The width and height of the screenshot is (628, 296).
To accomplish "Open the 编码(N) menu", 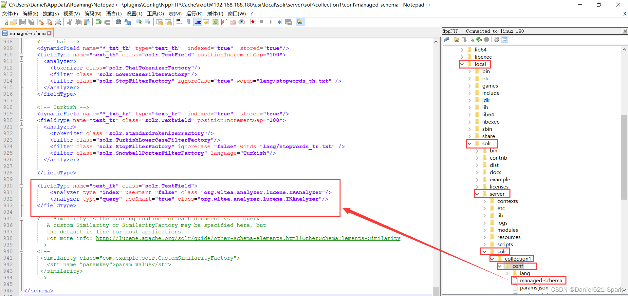I will [x=93, y=13].
